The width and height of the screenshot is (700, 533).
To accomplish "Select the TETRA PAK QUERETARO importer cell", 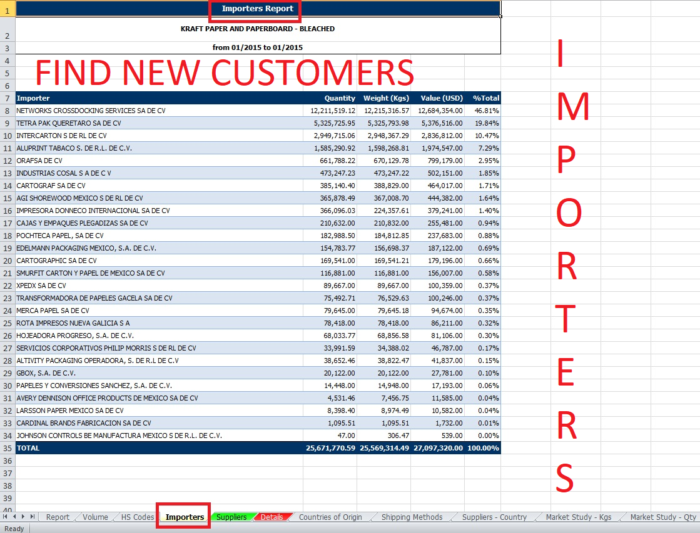I will pos(69,123).
